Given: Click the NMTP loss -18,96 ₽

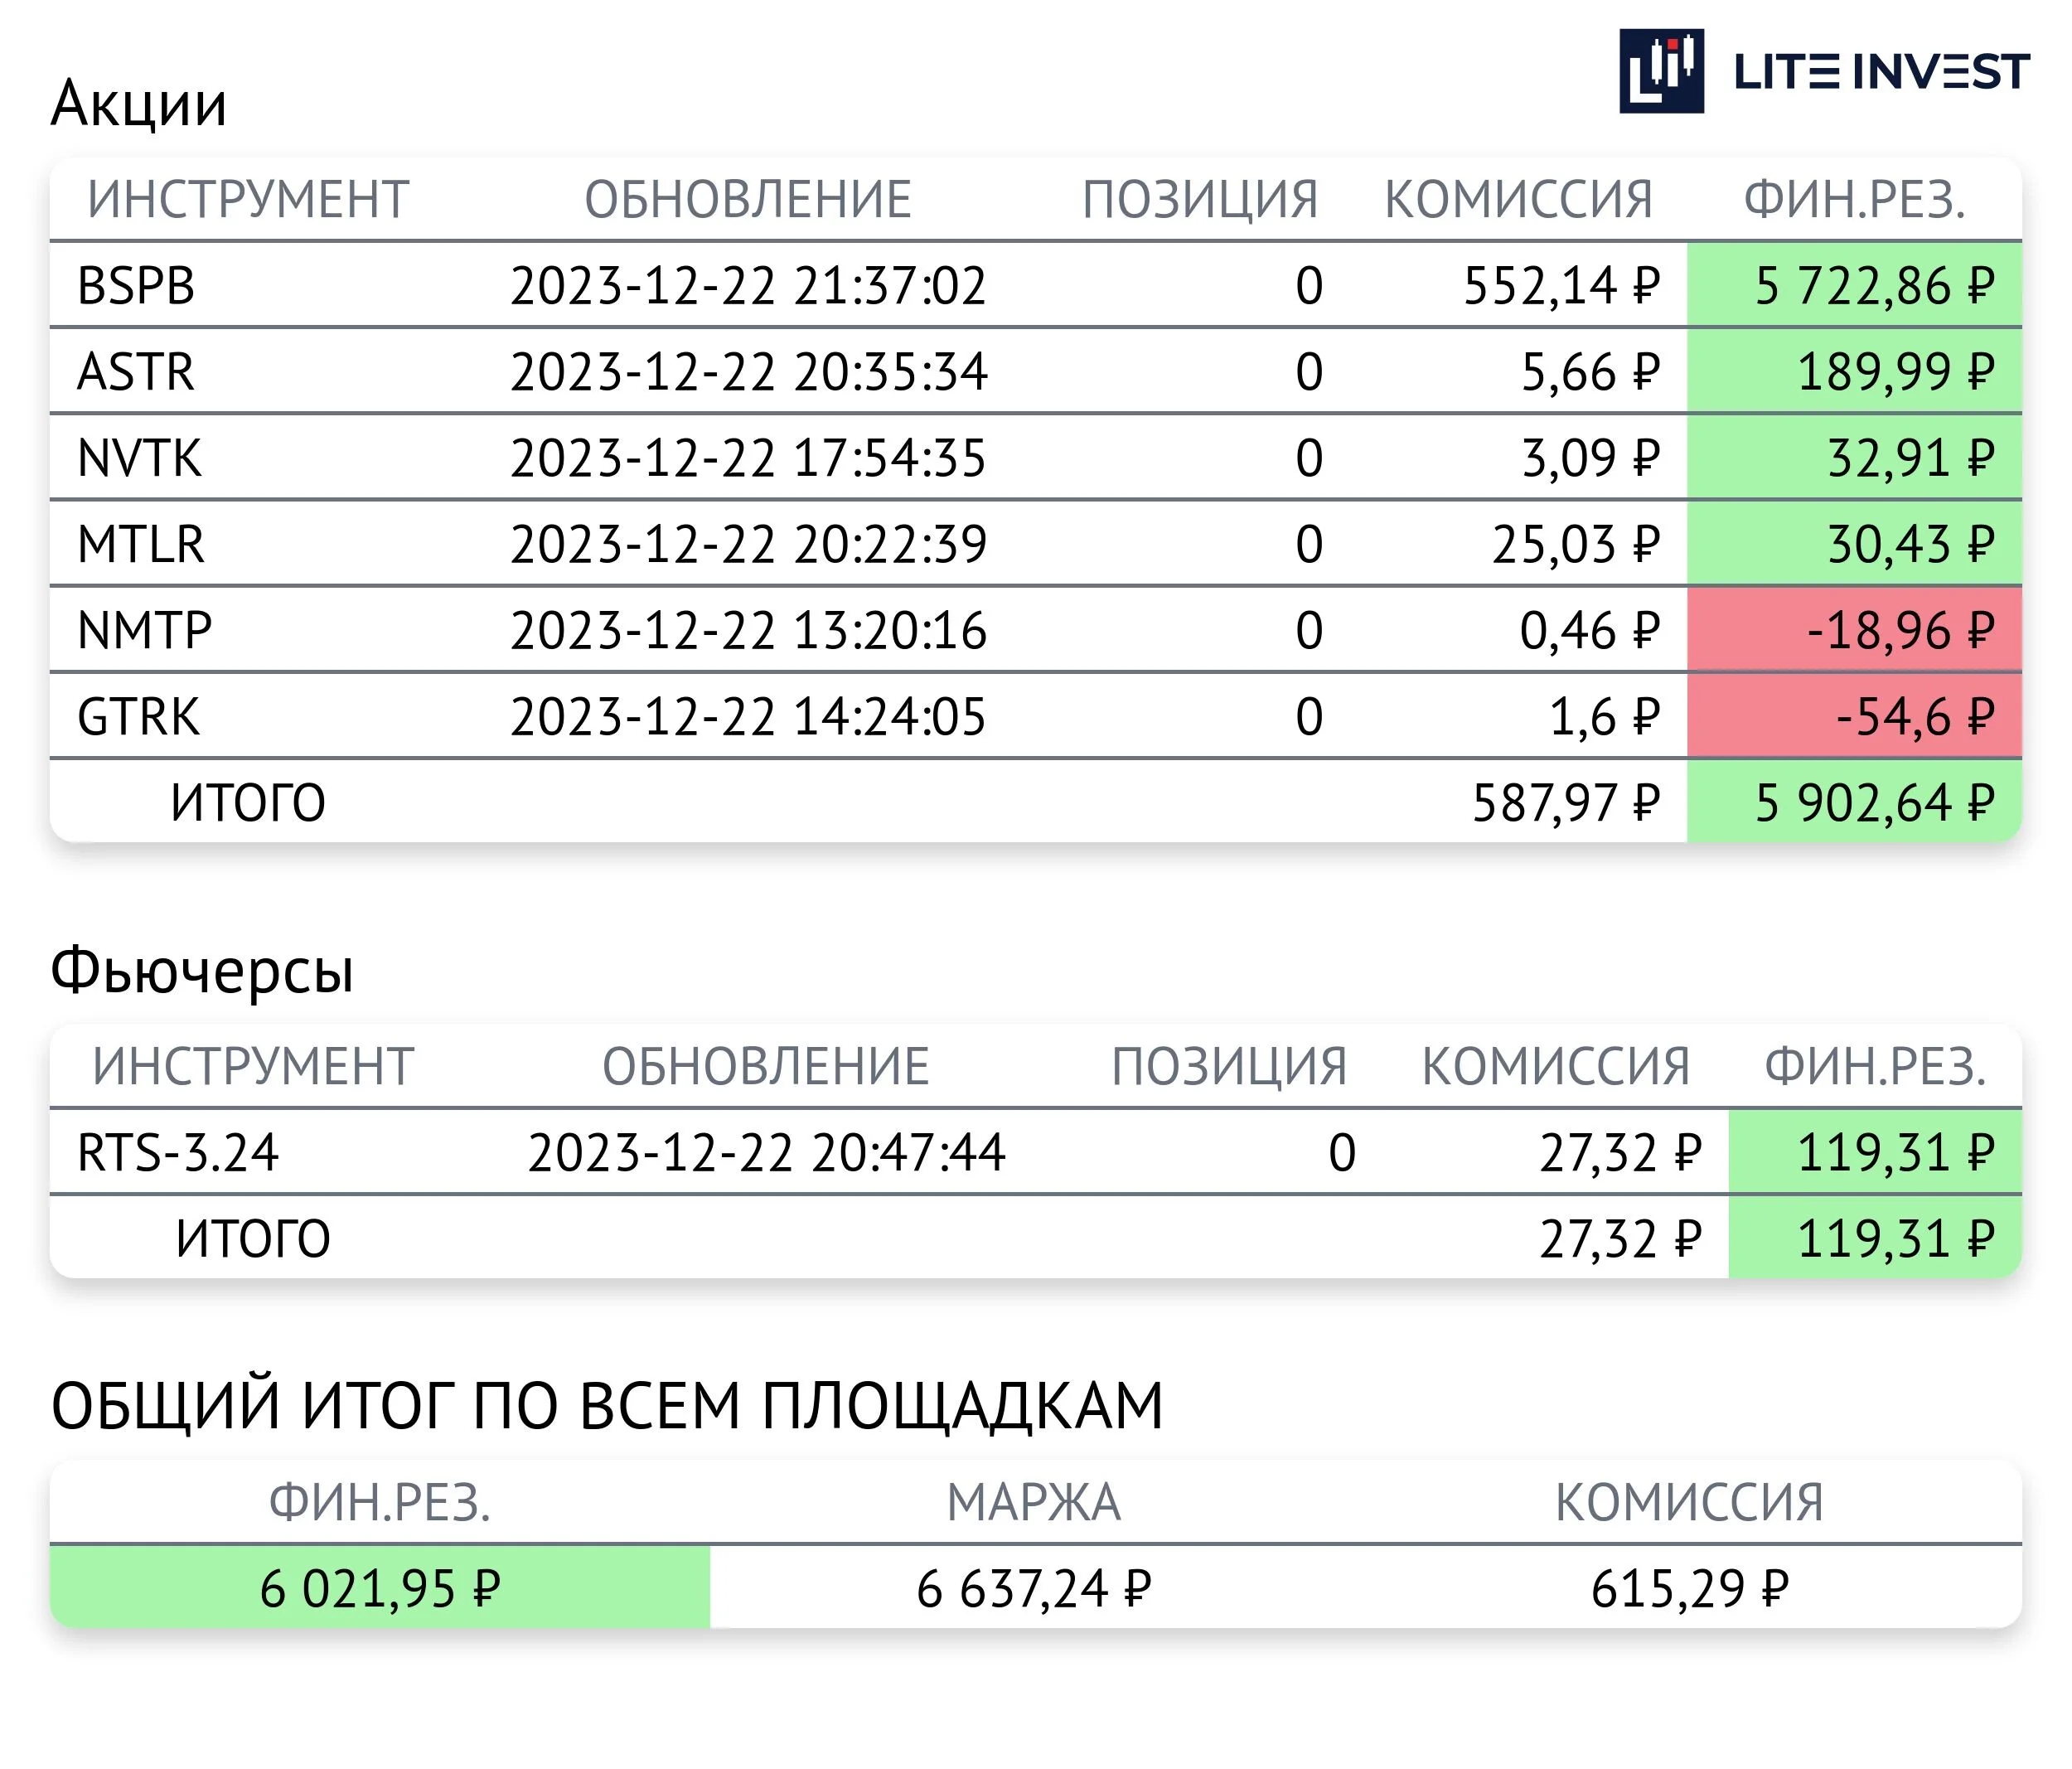Looking at the screenshot, I should 1901,630.
